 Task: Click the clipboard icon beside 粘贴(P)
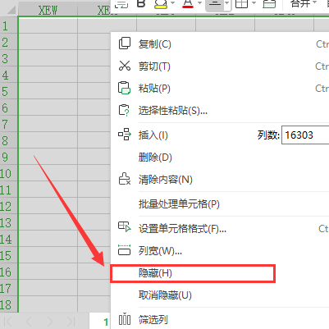tap(124, 88)
